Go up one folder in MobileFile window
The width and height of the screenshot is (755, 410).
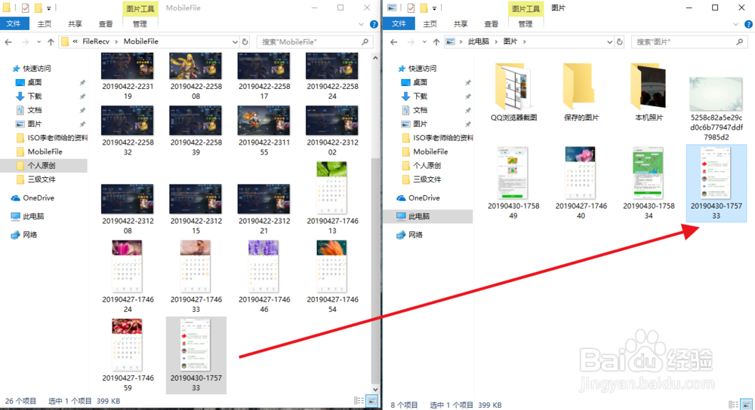(x=51, y=41)
